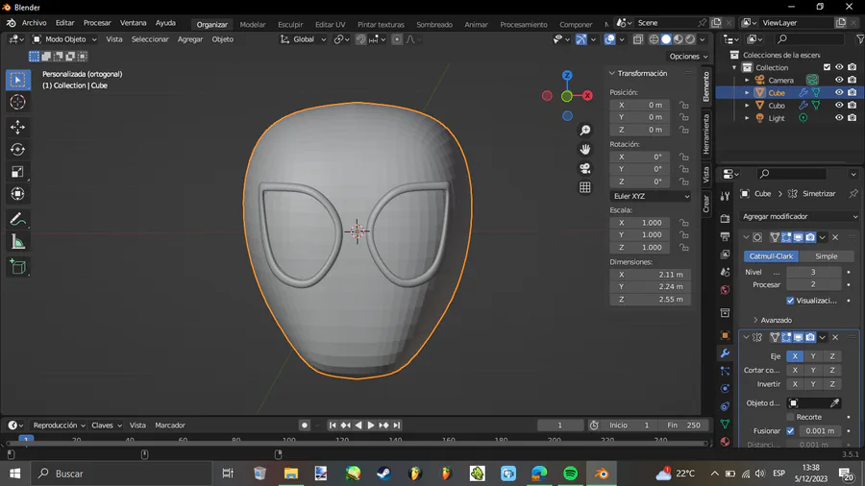Select the Scale tool in left toolbar
Image resolution: width=865 pixels, height=486 pixels.
point(17,172)
